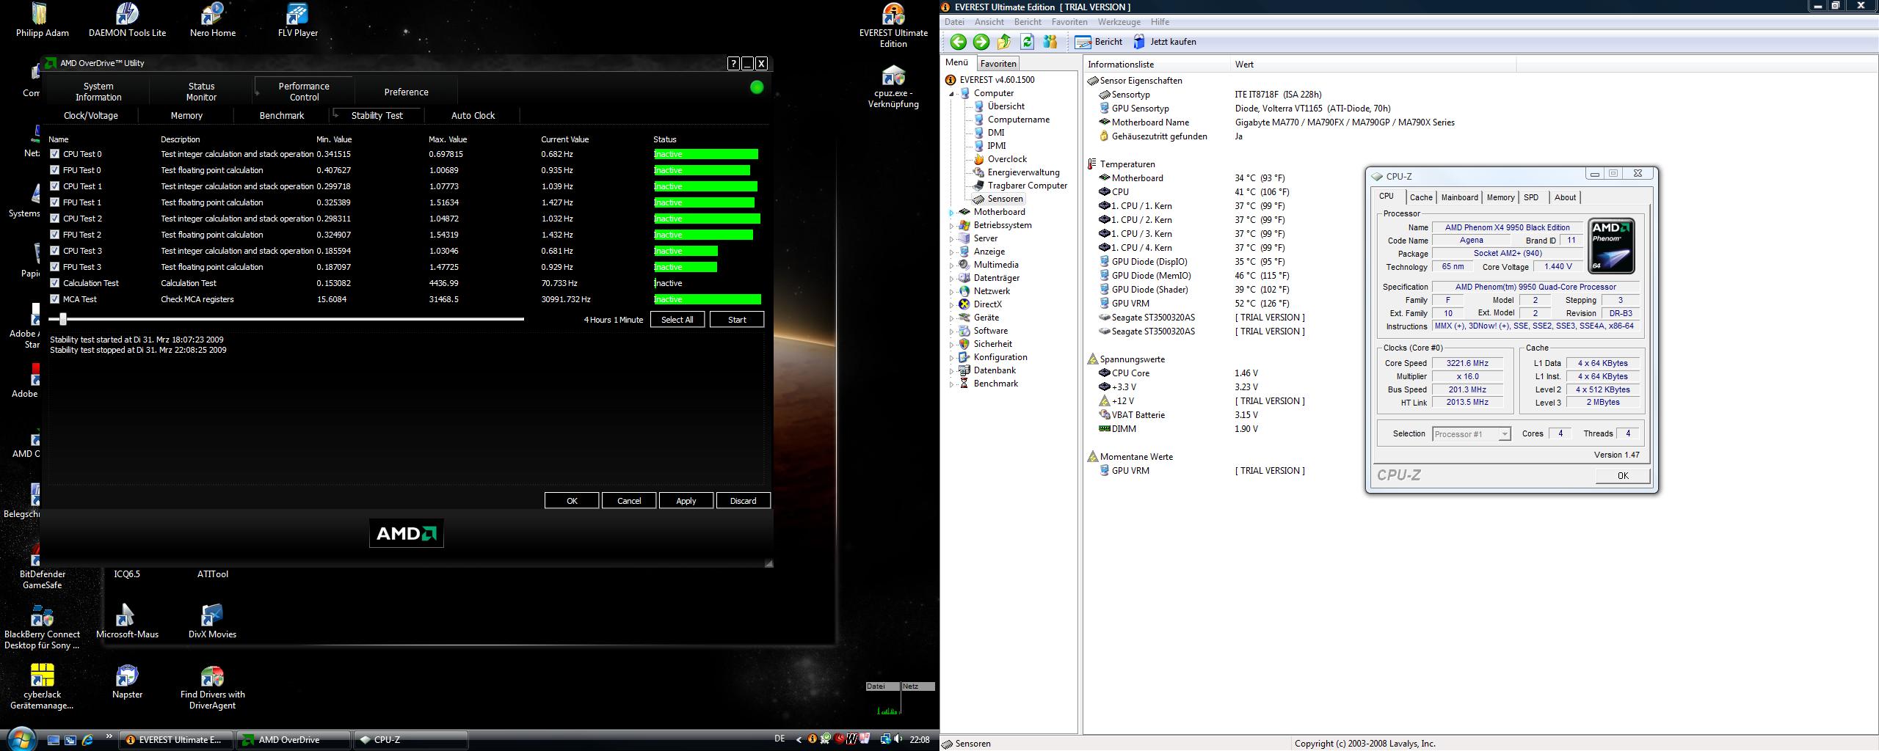Click the AMD OverDrive help question-mark button
Image resolution: width=1879 pixels, height=751 pixels.
[733, 64]
